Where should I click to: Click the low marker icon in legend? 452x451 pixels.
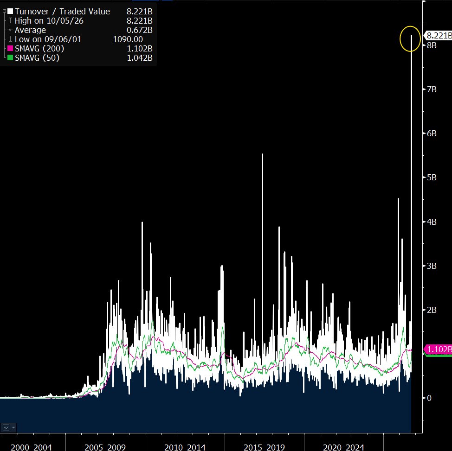pos(10,39)
